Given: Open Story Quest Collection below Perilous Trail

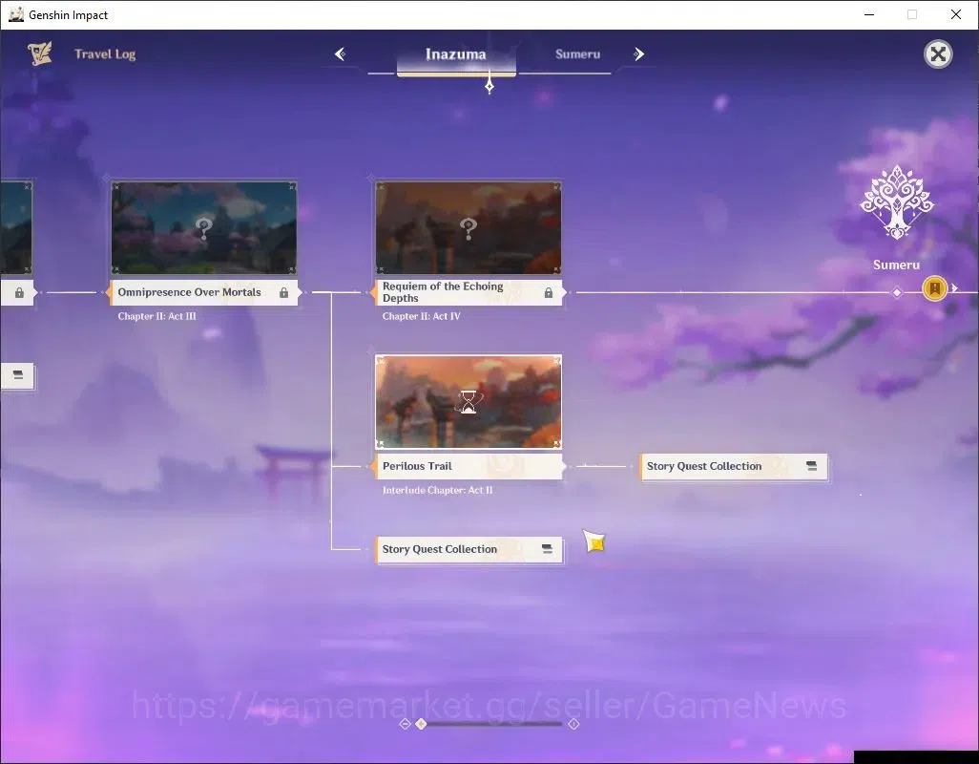Looking at the screenshot, I should click(x=469, y=550).
